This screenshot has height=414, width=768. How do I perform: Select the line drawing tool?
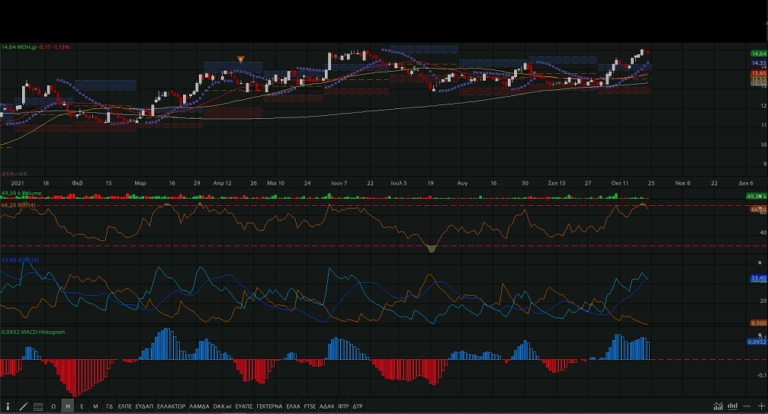[24, 406]
